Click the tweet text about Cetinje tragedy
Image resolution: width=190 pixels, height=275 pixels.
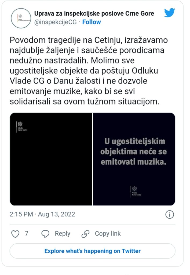tap(89, 70)
